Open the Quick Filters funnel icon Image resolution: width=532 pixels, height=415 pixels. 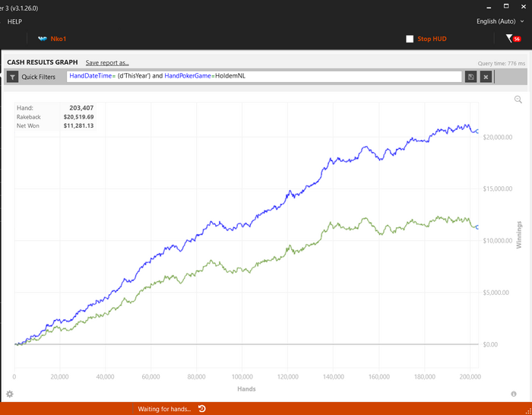[x=13, y=77]
